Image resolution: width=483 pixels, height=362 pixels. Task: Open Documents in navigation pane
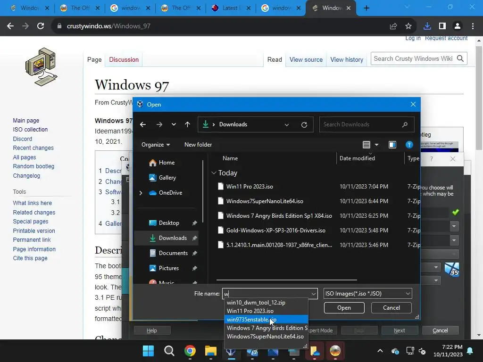(173, 253)
